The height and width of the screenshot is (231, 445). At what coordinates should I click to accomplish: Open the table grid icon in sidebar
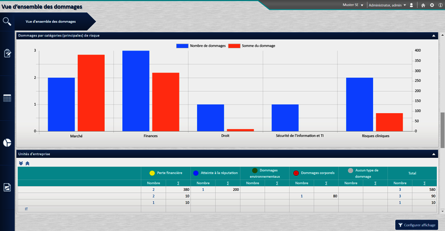pos(7,98)
